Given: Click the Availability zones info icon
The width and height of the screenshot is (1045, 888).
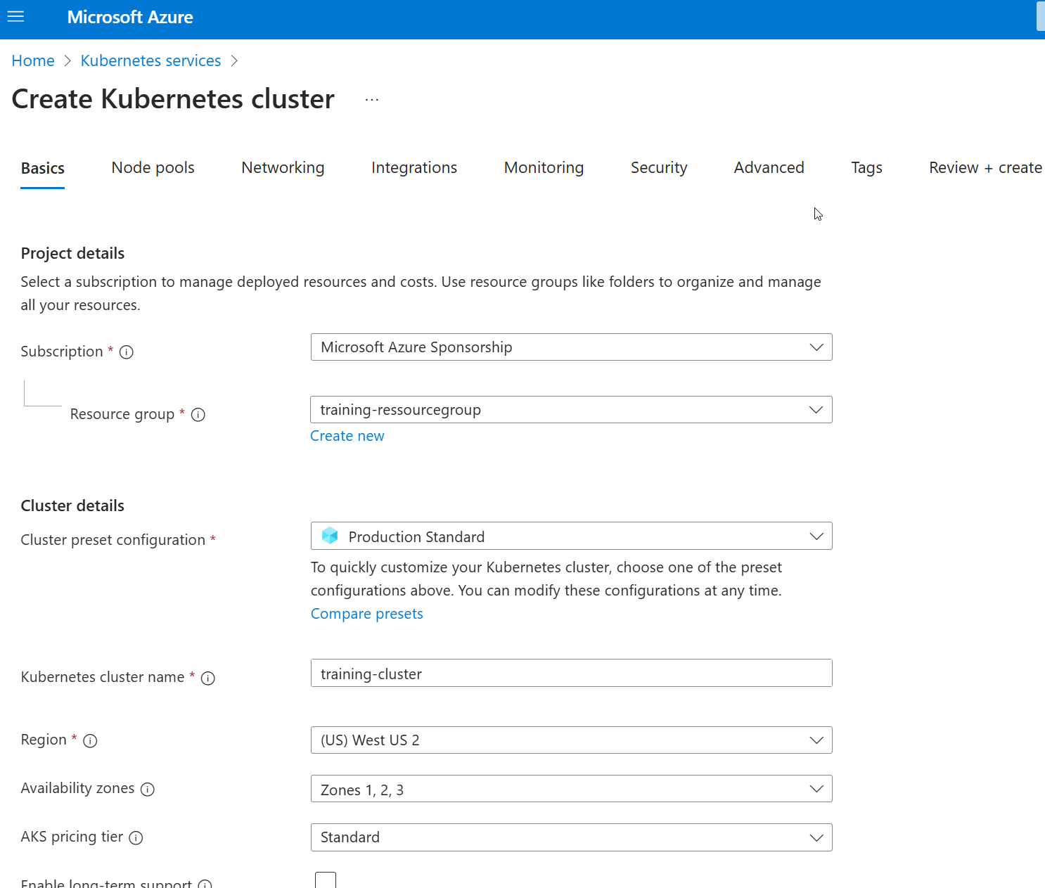Looking at the screenshot, I should point(148,790).
